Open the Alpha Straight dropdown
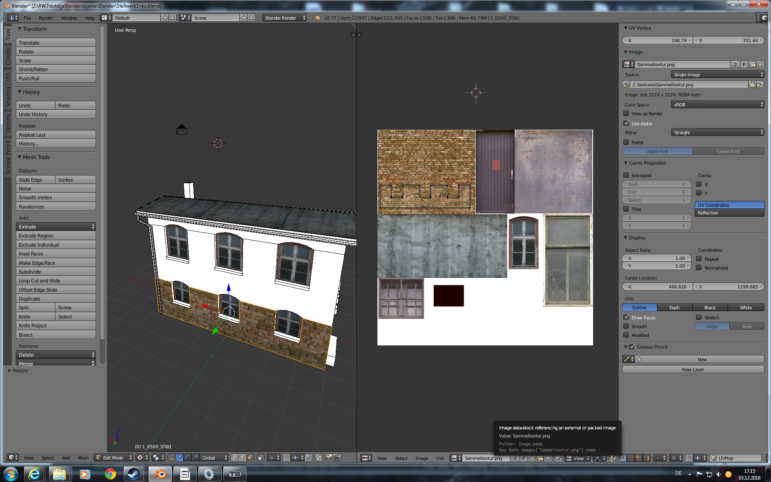 pos(718,132)
